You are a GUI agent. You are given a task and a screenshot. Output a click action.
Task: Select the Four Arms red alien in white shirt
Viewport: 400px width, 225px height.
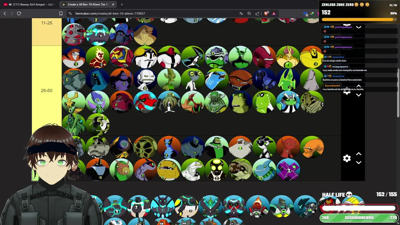pyautogui.click(x=169, y=57)
